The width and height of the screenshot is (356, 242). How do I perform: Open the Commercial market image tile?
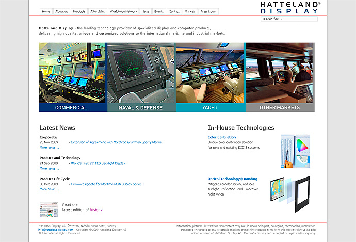point(72,76)
